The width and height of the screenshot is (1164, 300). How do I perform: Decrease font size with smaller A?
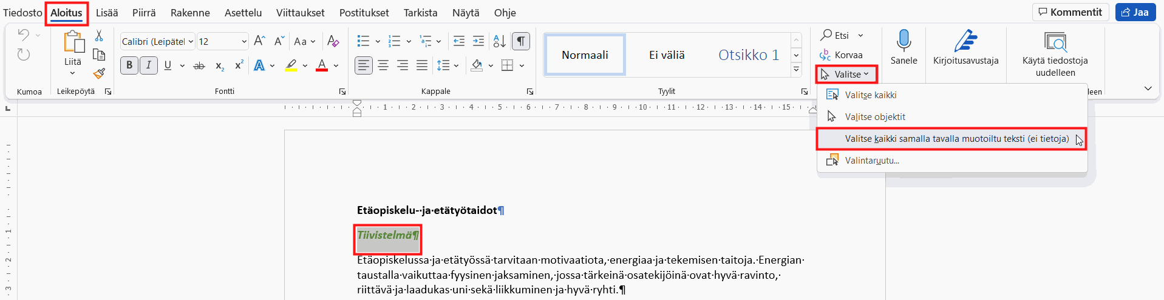click(x=279, y=41)
